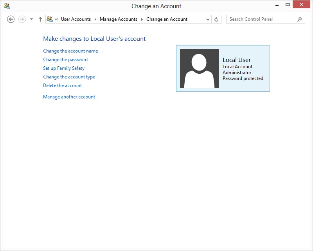
Task: Navigate to Manage Accounts breadcrumb
Action: (x=119, y=19)
